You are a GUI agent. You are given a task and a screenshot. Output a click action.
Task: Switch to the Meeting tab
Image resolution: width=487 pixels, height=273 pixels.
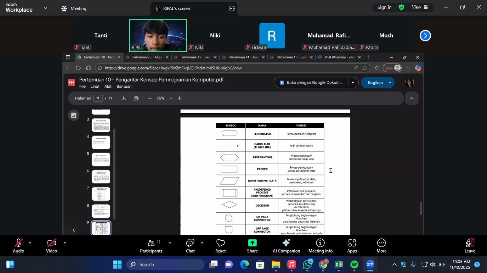74,8
